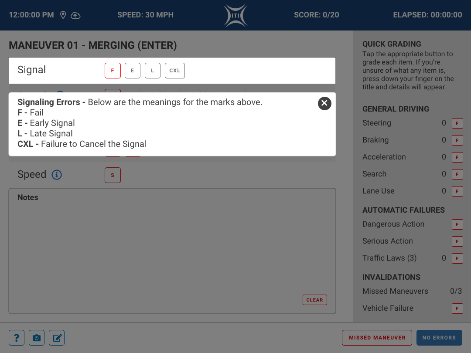Screen dimensions: 471x353
Task: Mark Signal as Fail (F)
Action: tap(113, 71)
